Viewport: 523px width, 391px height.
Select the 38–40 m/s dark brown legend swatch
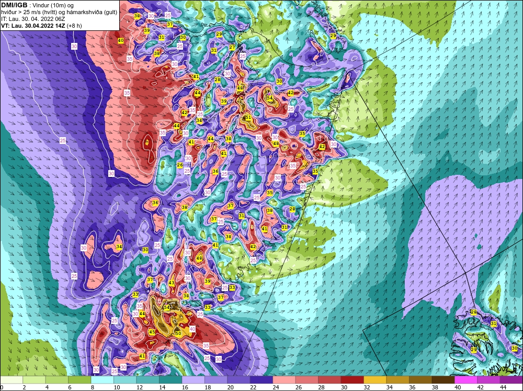pos(443,380)
